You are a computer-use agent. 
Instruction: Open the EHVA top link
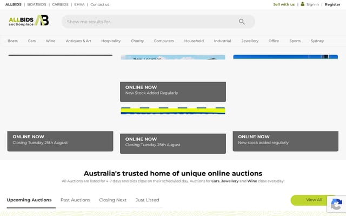tap(79, 4)
